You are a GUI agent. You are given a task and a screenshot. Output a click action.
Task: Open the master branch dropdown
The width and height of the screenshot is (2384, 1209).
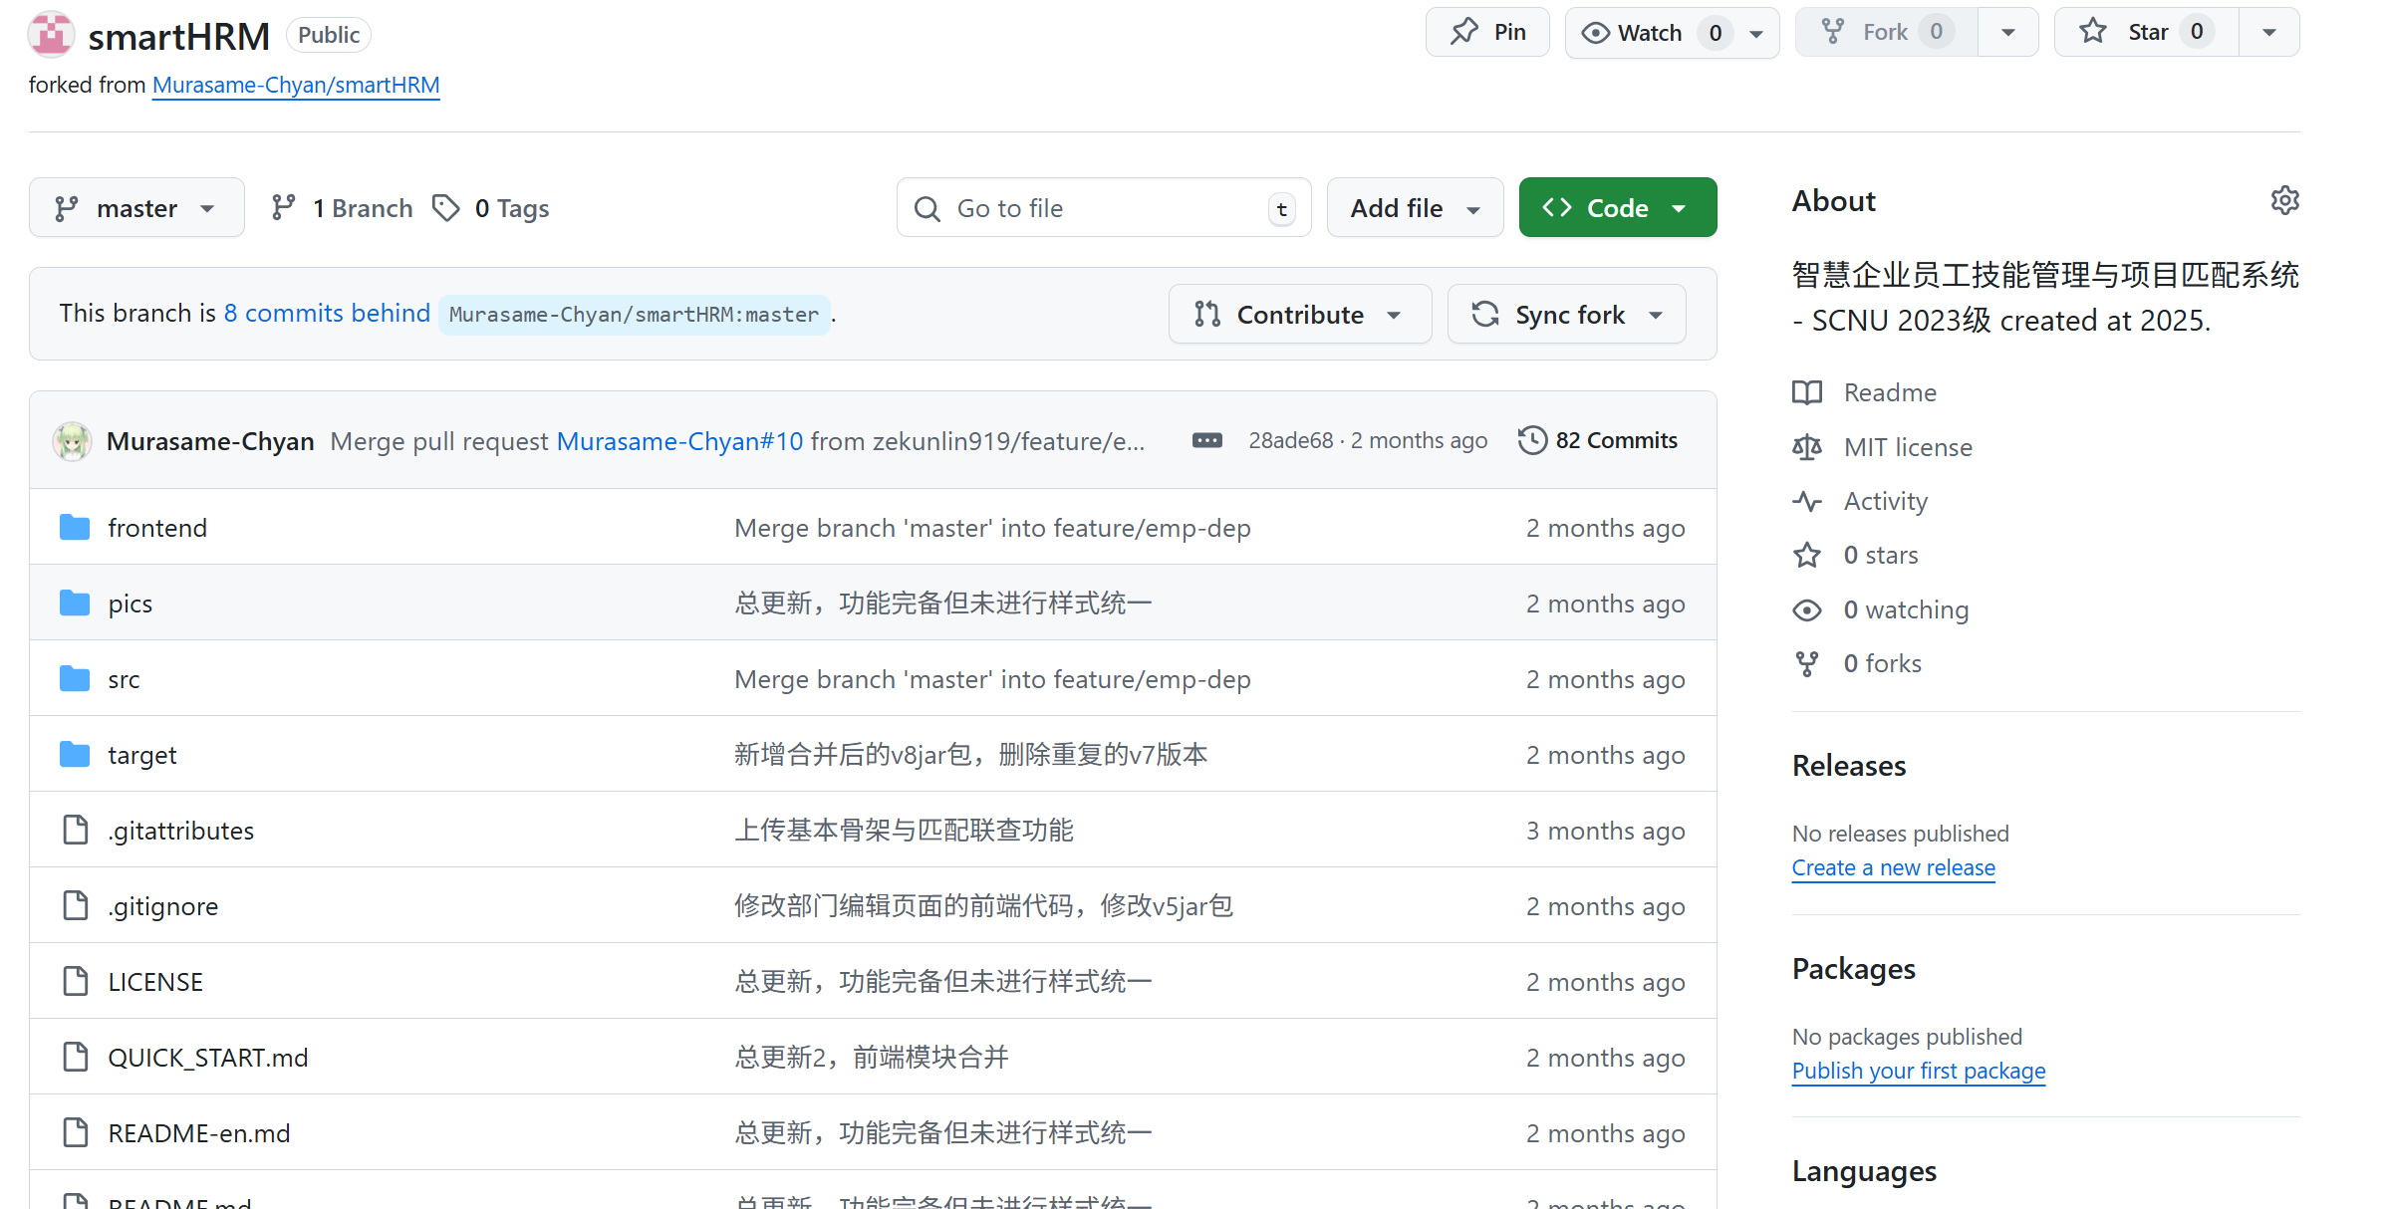[x=136, y=207]
